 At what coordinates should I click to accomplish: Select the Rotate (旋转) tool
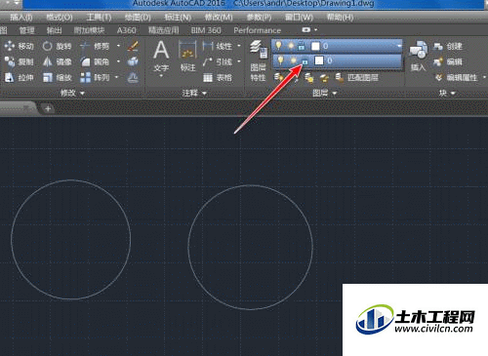(x=57, y=46)
